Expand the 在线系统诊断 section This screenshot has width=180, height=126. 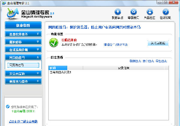pos(23,50)
